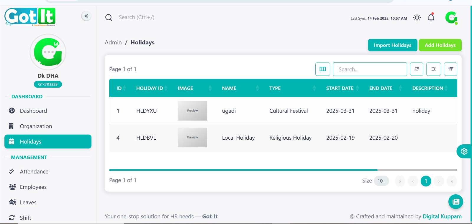
Task: Click the column view toggle icon
Action: (x=322, y=69)
